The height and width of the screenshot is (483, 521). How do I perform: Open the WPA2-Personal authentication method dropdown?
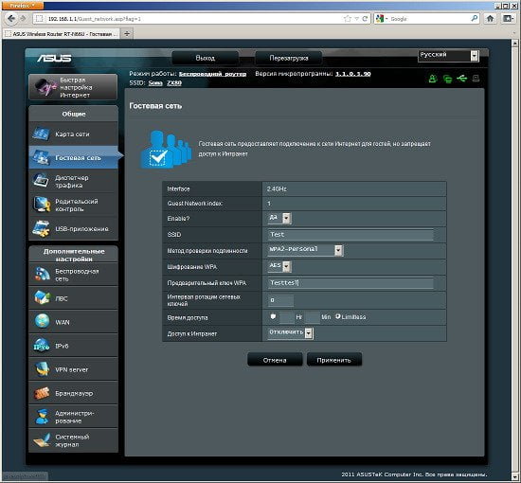point(305,250)
